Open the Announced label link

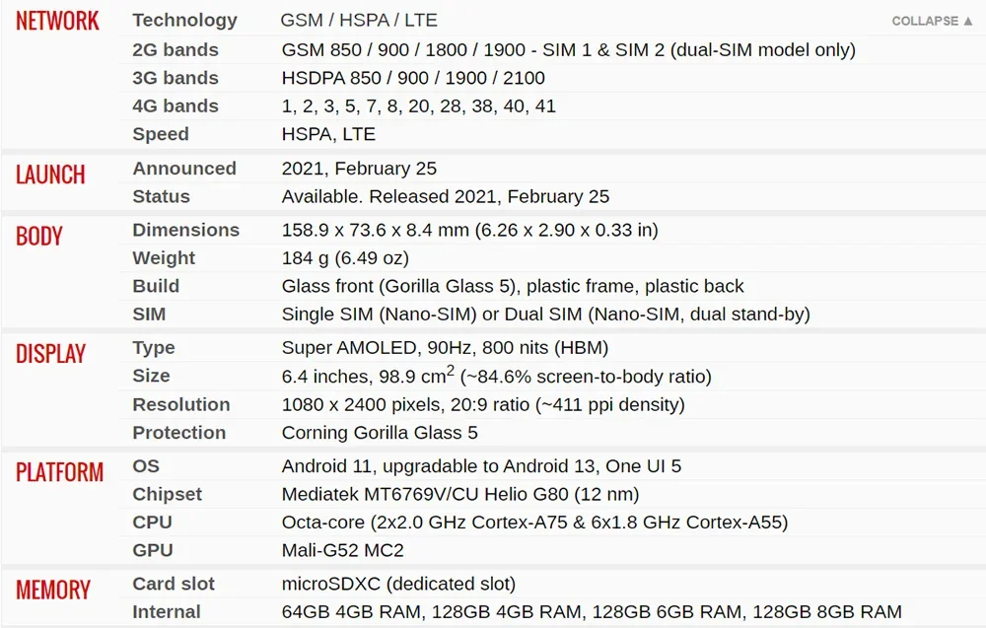click(x=184, y=169)
